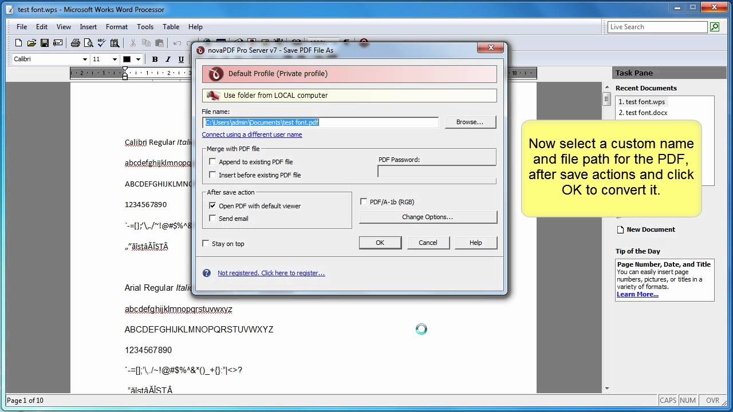Click the New Document page icon in Task Pane

(620, 229)
